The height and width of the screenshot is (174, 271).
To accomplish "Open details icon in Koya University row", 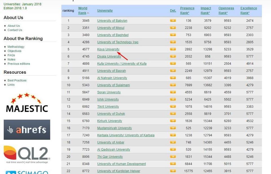I will (x=173, y=49).
